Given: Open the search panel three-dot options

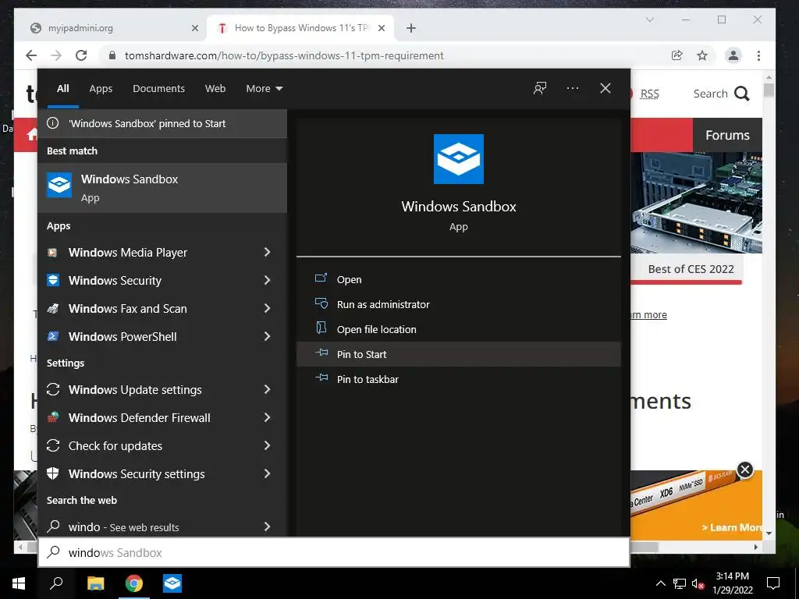Looking at the screenshot, I should (572, 88).
